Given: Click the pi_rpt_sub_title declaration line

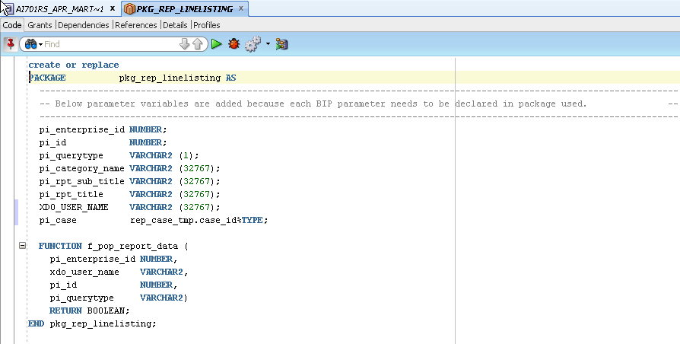Looking at the screenshot, I should click(129, 181).
